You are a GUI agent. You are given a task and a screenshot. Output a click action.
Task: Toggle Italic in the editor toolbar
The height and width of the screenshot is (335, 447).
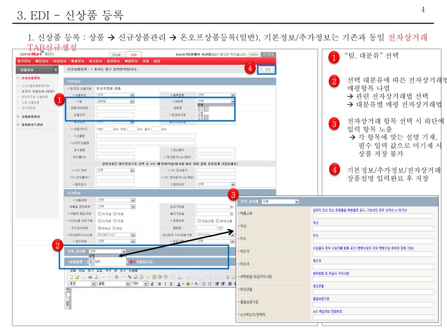point(165,284)
